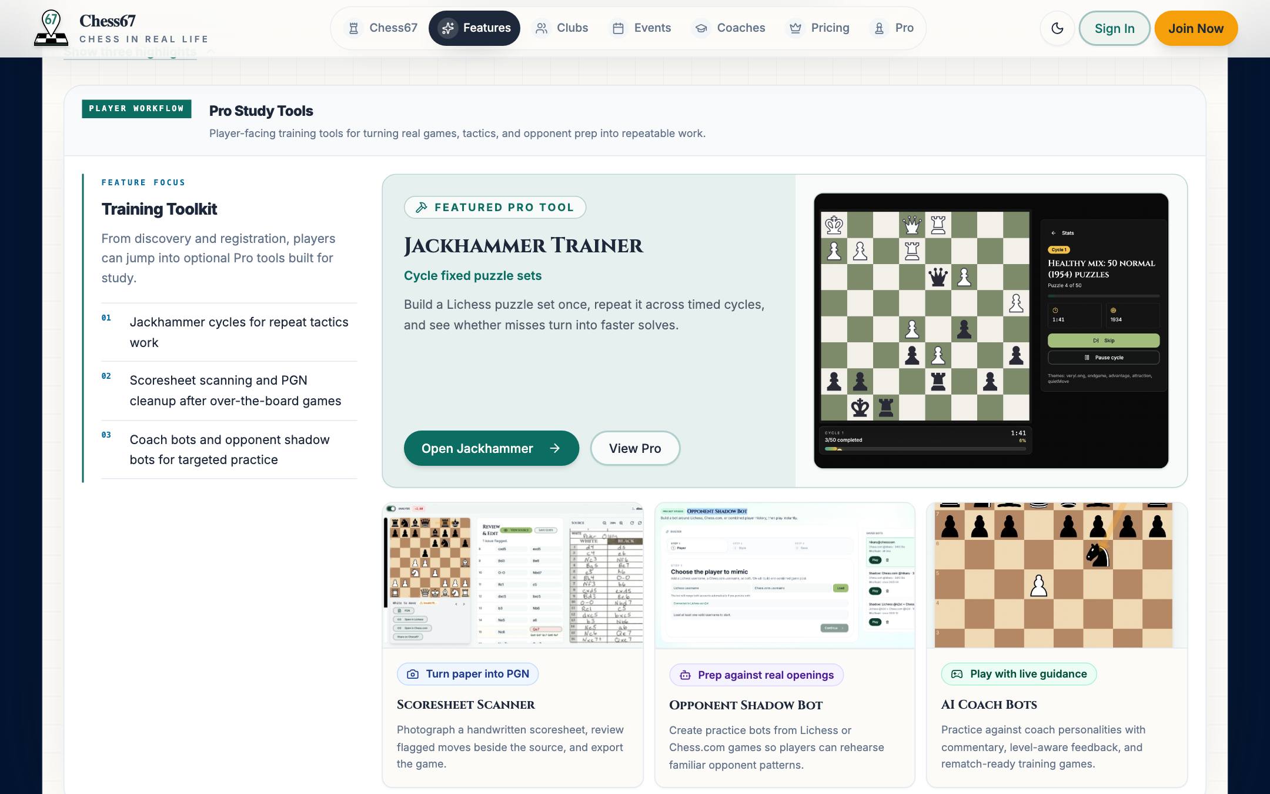Click the AI Coach Bots heading

point(989,705)
